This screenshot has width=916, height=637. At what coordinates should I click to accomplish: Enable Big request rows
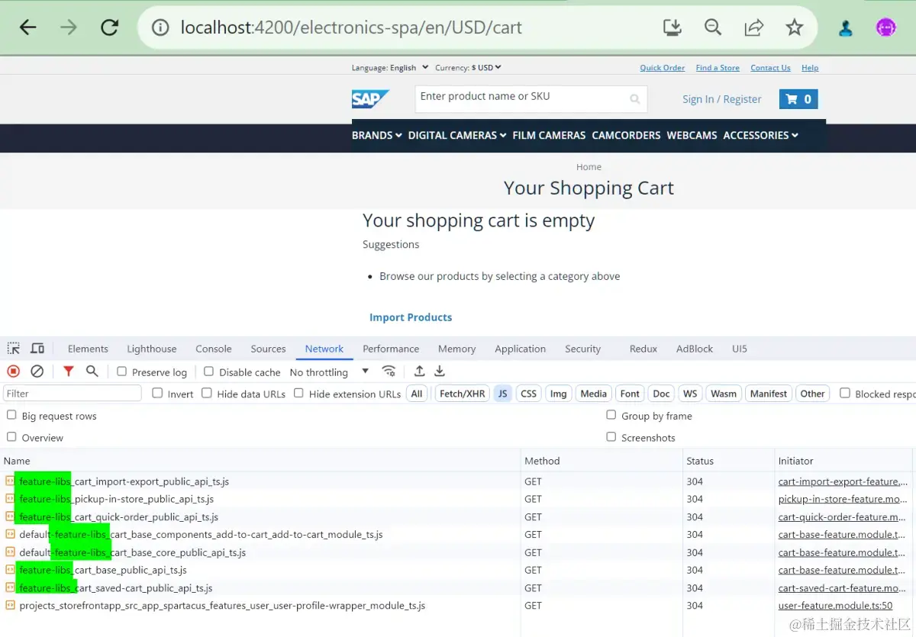(11, 415)
